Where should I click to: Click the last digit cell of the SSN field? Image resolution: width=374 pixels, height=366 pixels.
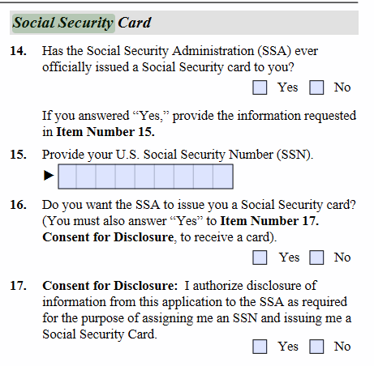(223, 177)
